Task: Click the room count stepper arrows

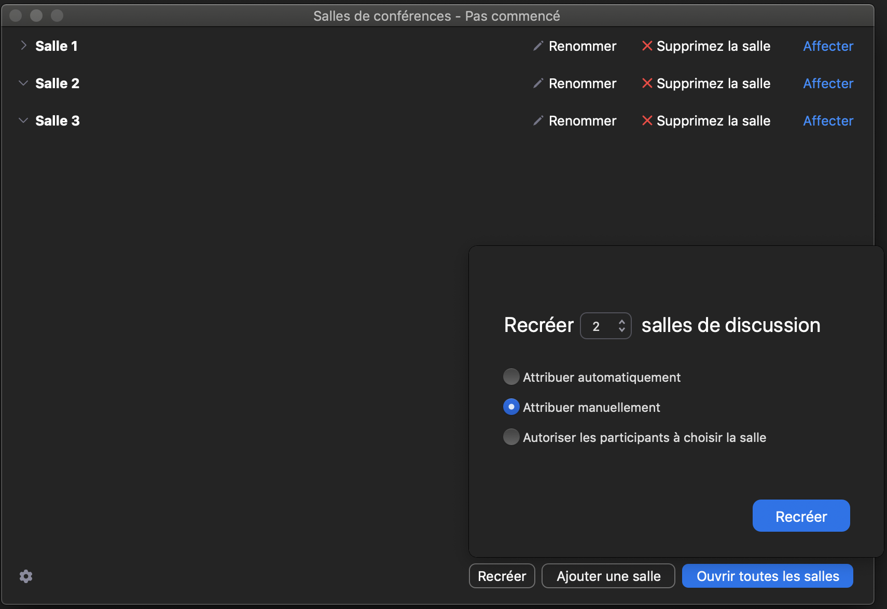Action: pyautogui.click(x=621, y=326)
